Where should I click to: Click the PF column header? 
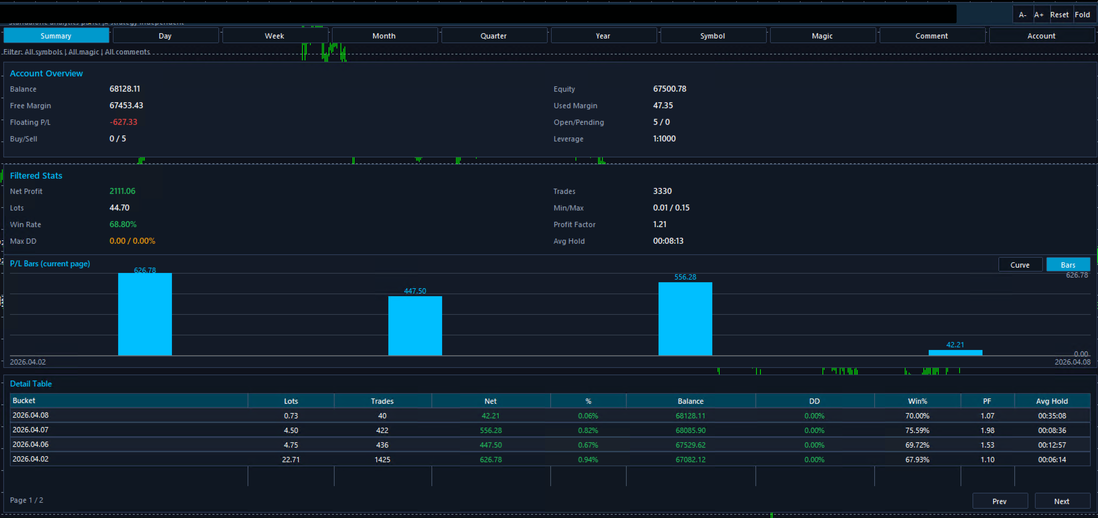click(x=987, y=400)
